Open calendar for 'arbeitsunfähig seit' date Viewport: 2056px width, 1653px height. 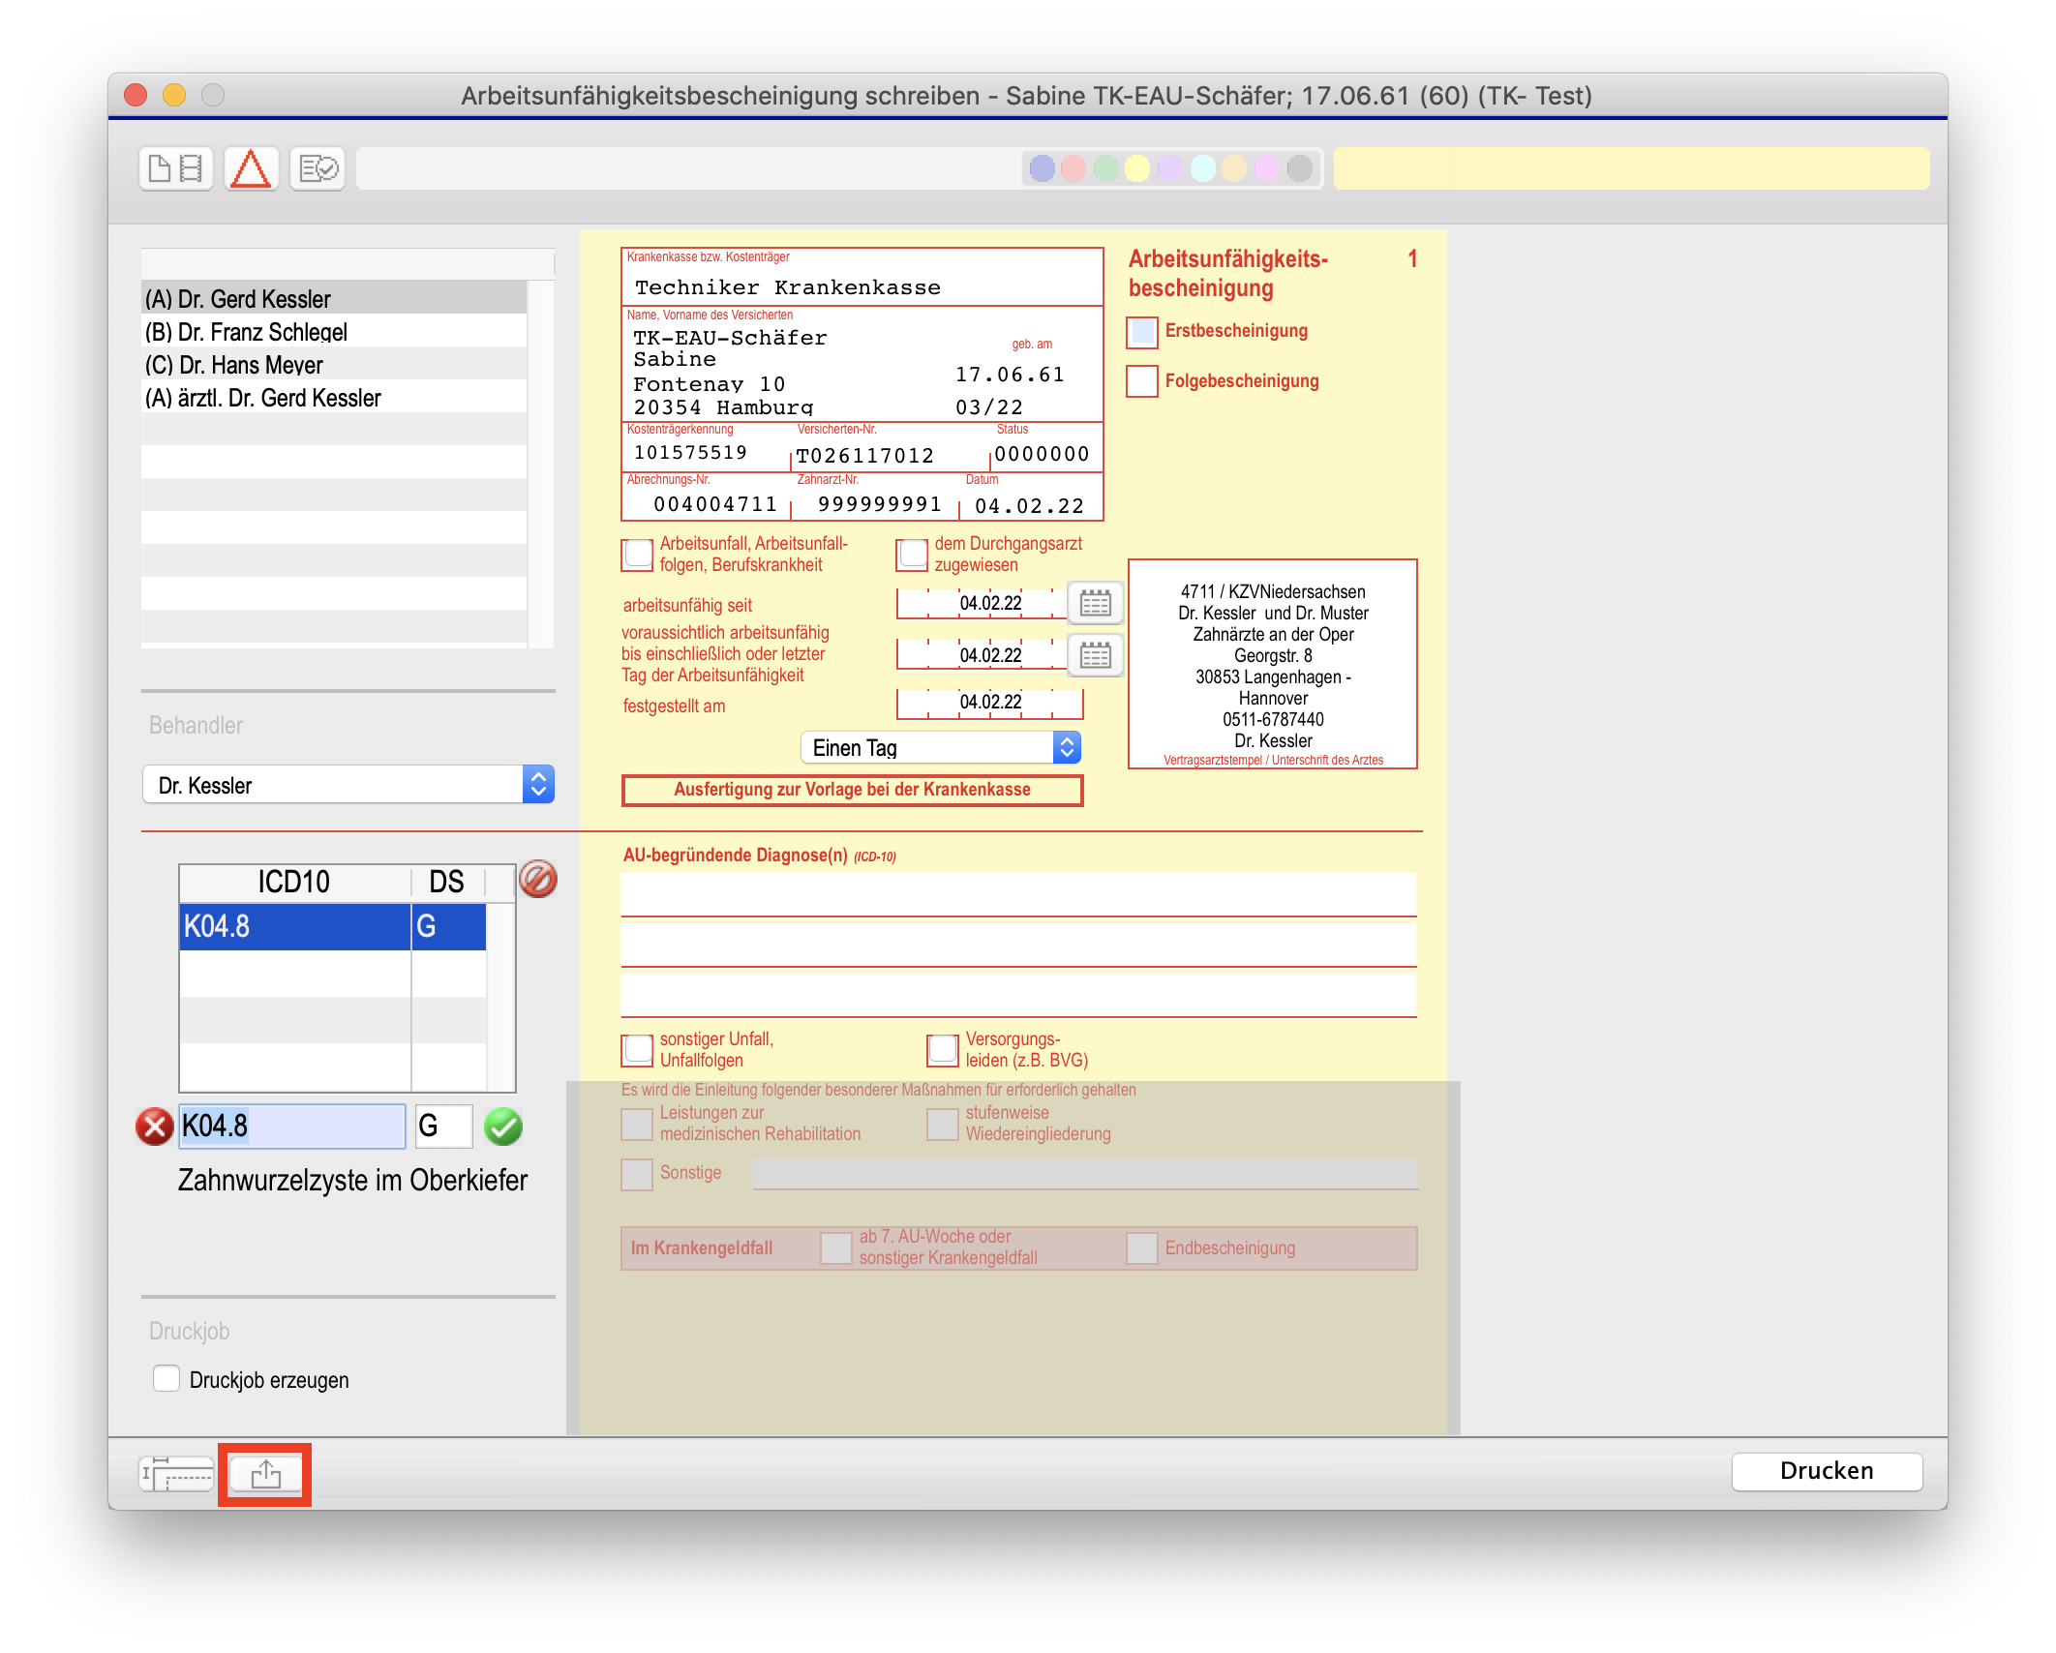coord(1095,604)
